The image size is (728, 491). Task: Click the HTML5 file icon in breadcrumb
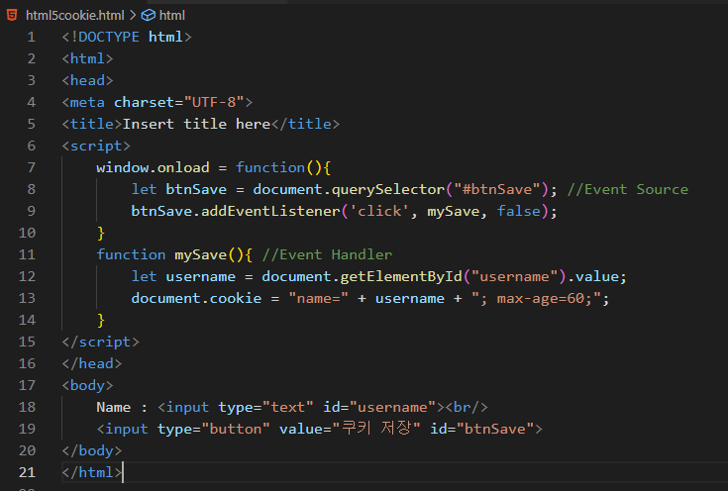pyautogui.click(x=12, y=15)
